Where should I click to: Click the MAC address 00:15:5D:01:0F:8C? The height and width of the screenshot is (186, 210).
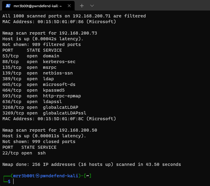(x=60, y=119)
